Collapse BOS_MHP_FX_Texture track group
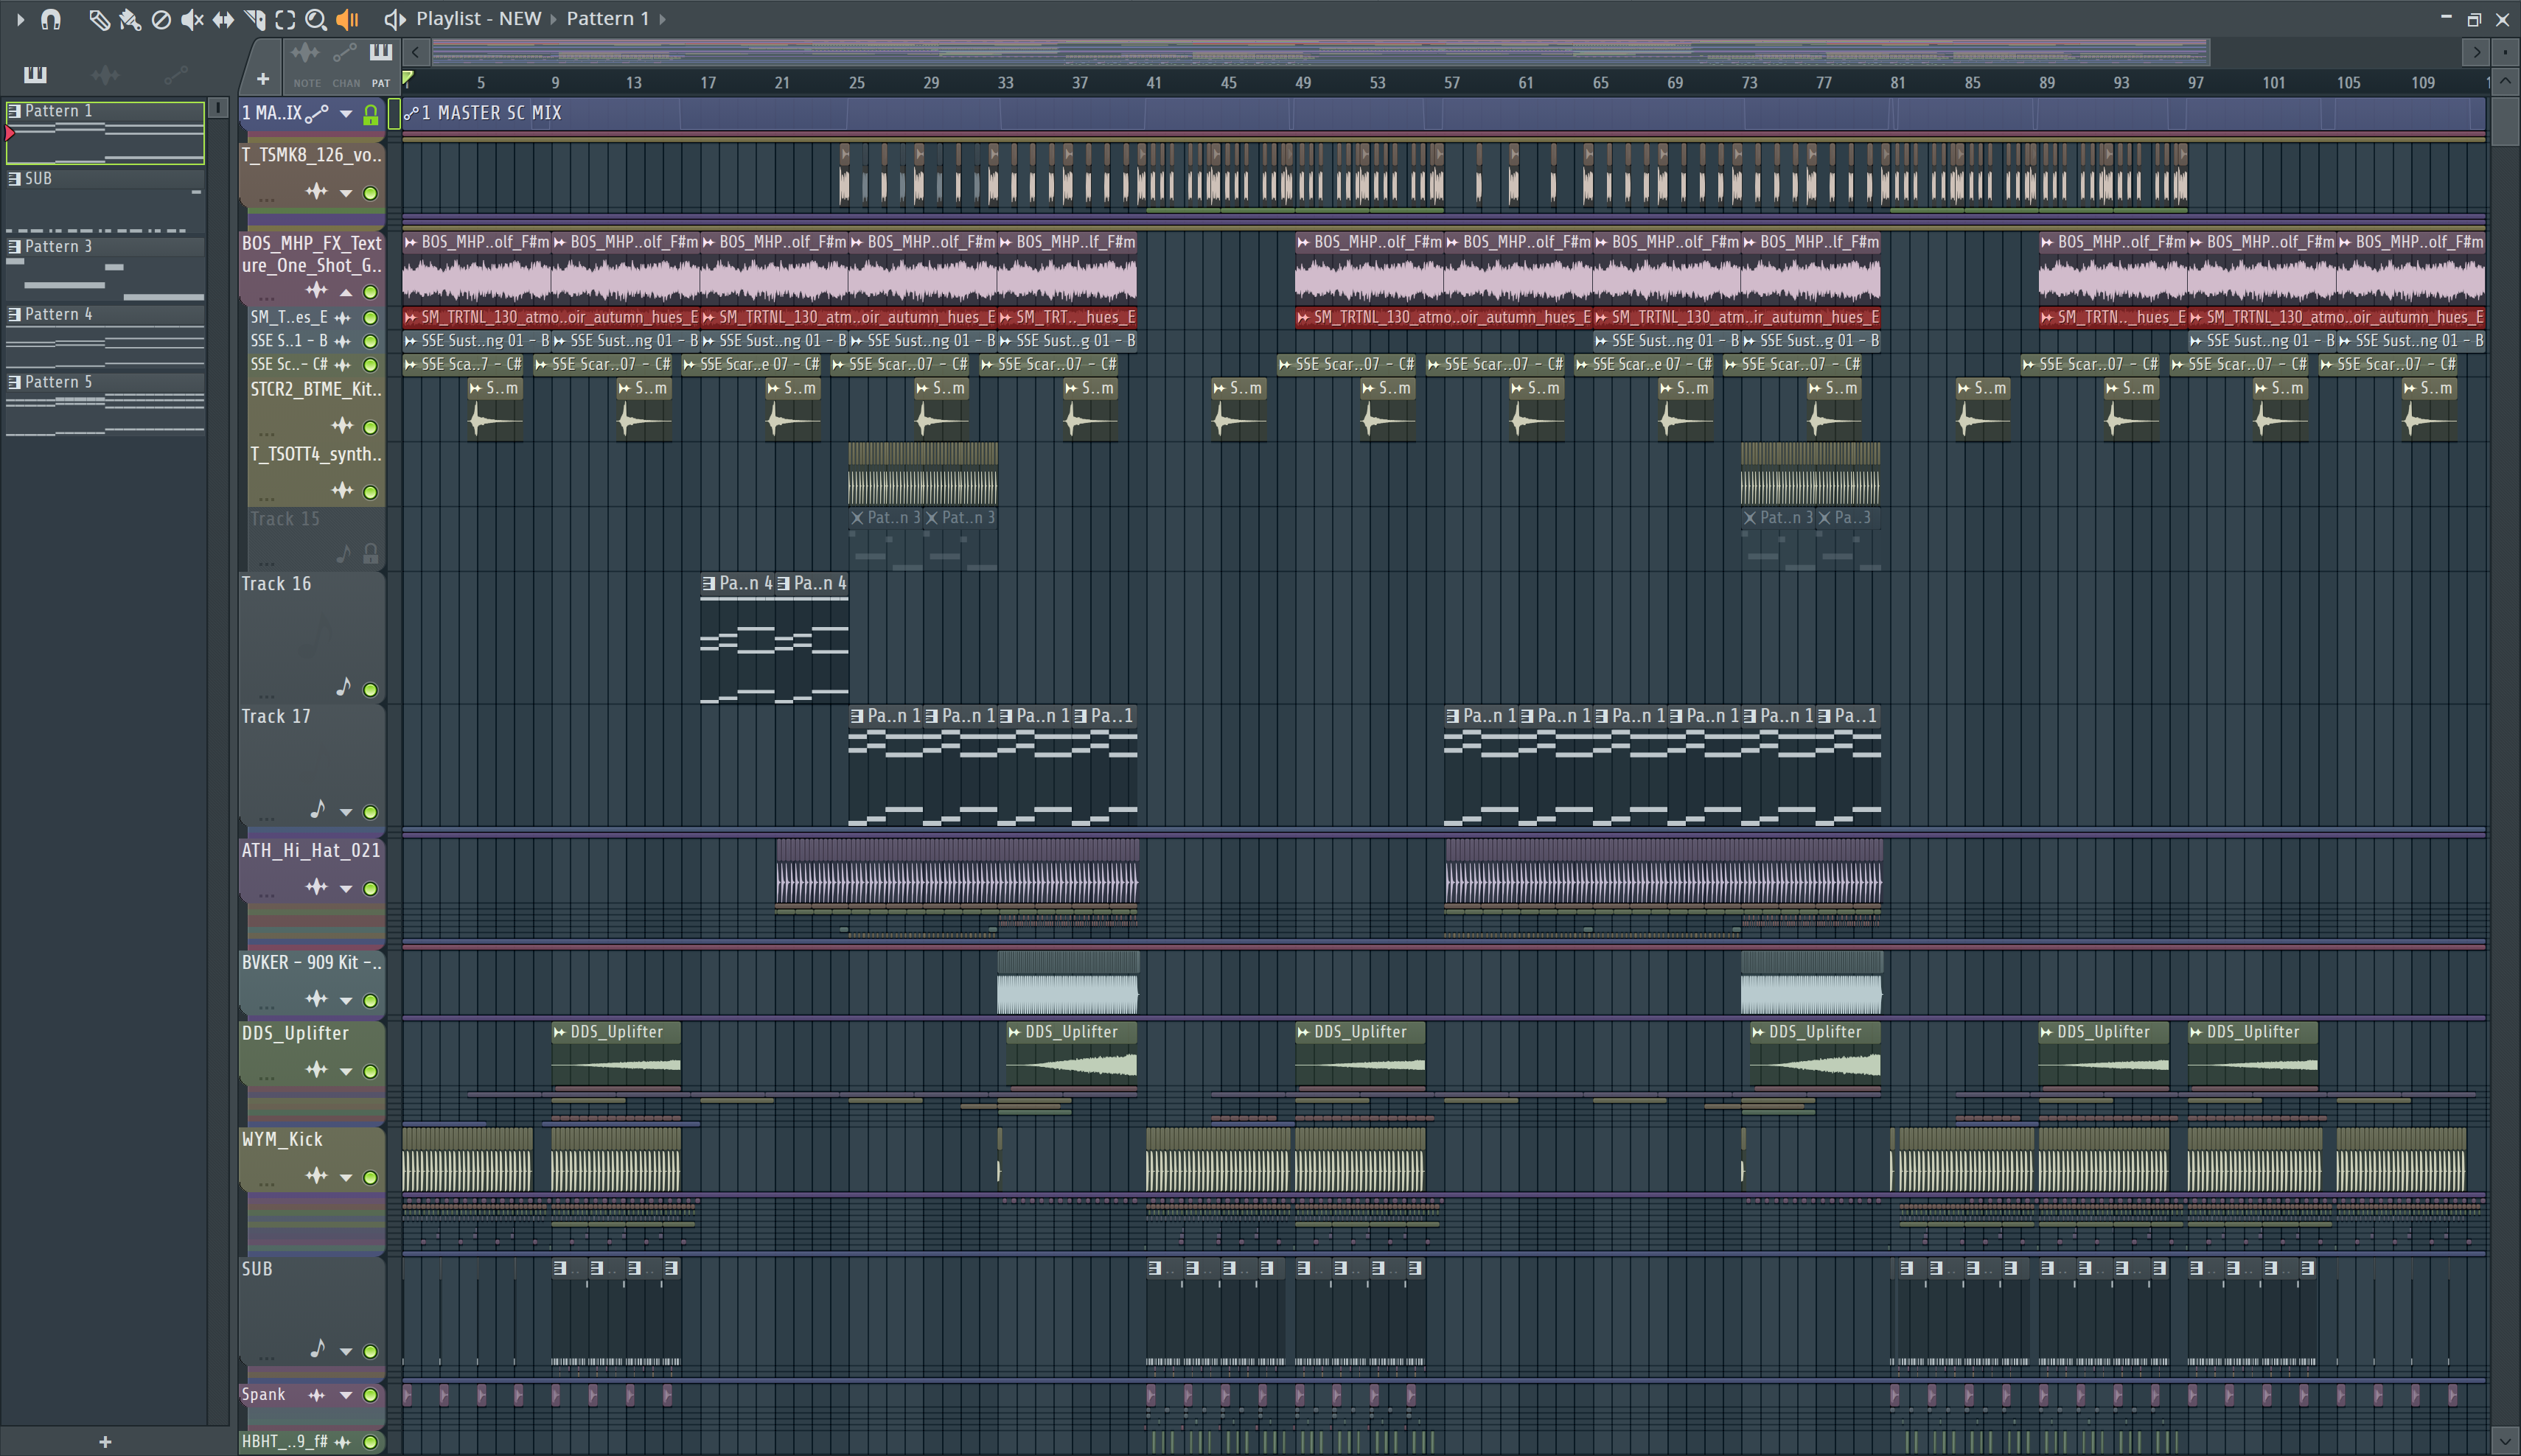Viewport: 2521px width, 1456px height. tap(346, 292)
